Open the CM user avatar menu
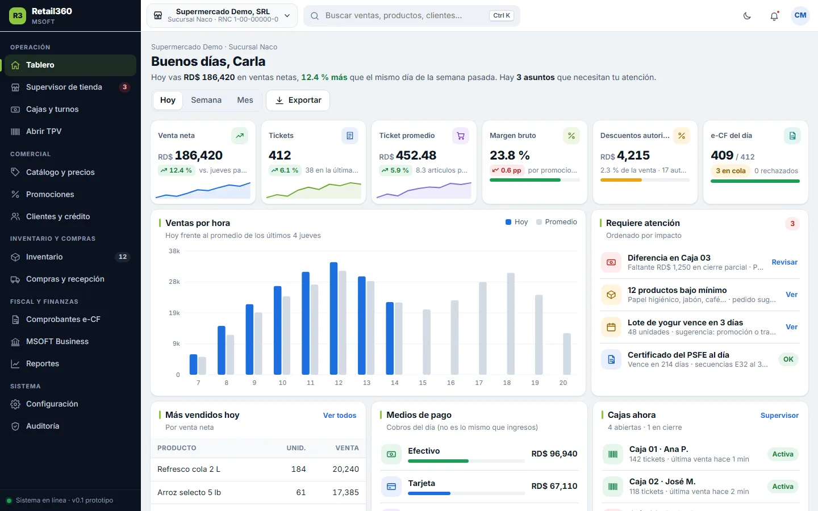This screenshot has height=511, width=818. [x=800, y=16]
